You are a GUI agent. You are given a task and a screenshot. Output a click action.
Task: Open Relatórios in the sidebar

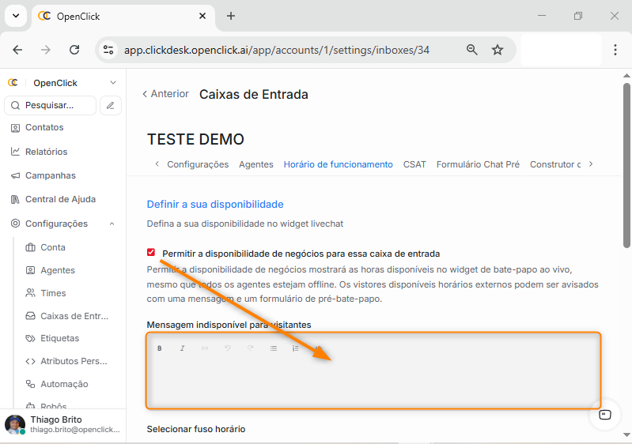pyautogui.click(x=46, y=152)
